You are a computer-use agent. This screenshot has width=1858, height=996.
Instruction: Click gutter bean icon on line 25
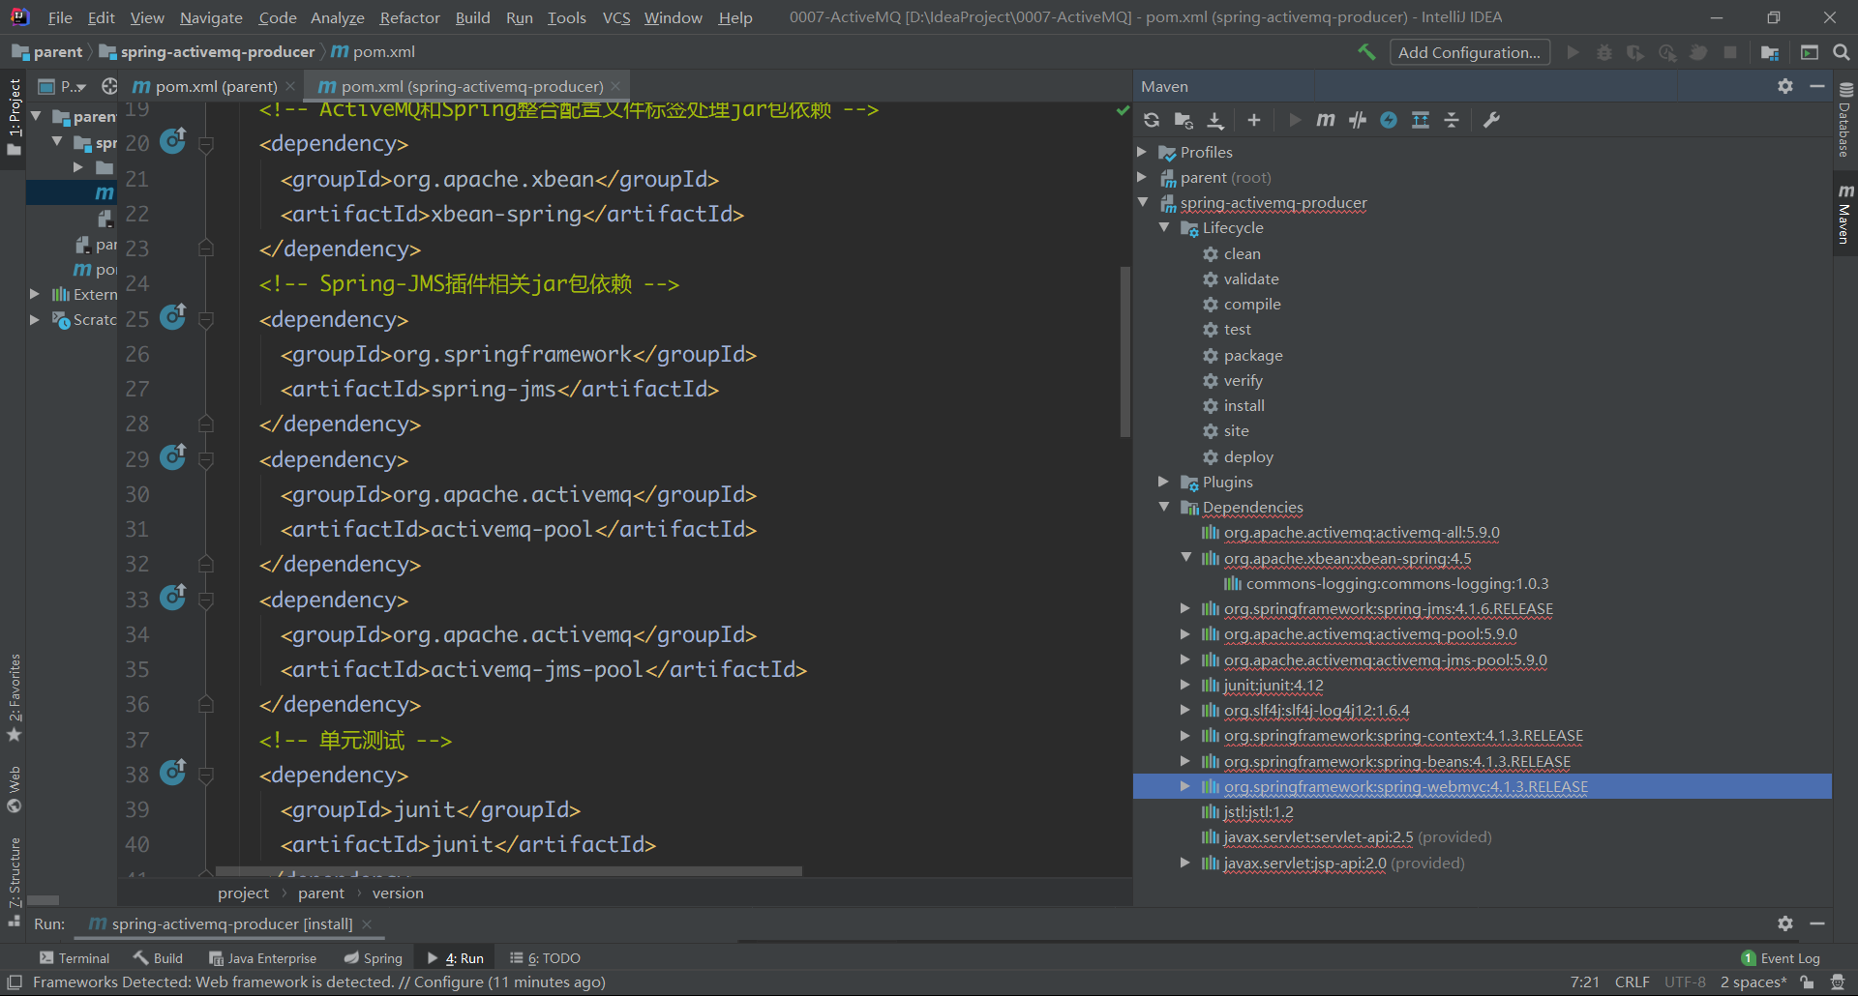173,317
